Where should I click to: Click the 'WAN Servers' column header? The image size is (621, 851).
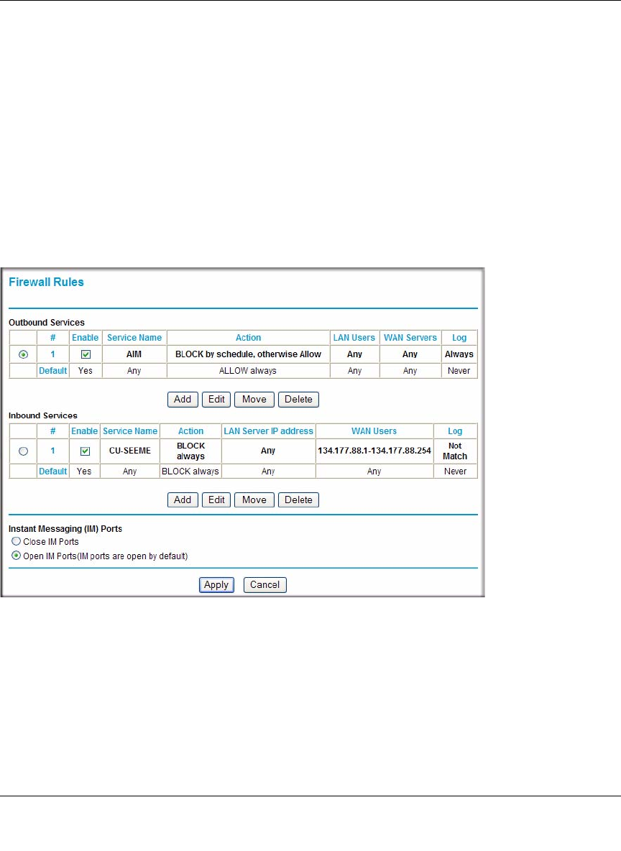(410, 338)
